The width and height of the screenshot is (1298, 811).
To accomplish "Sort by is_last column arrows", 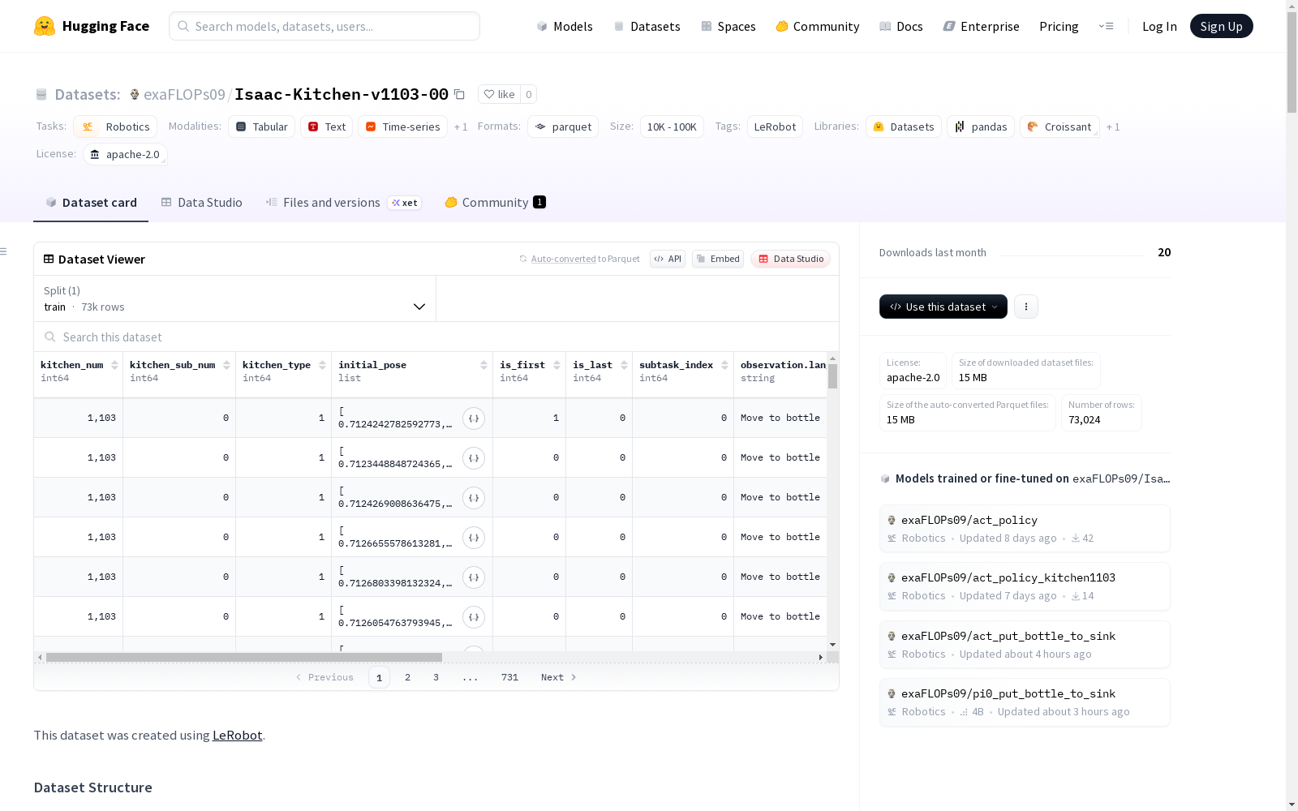I will pos(624,365).
